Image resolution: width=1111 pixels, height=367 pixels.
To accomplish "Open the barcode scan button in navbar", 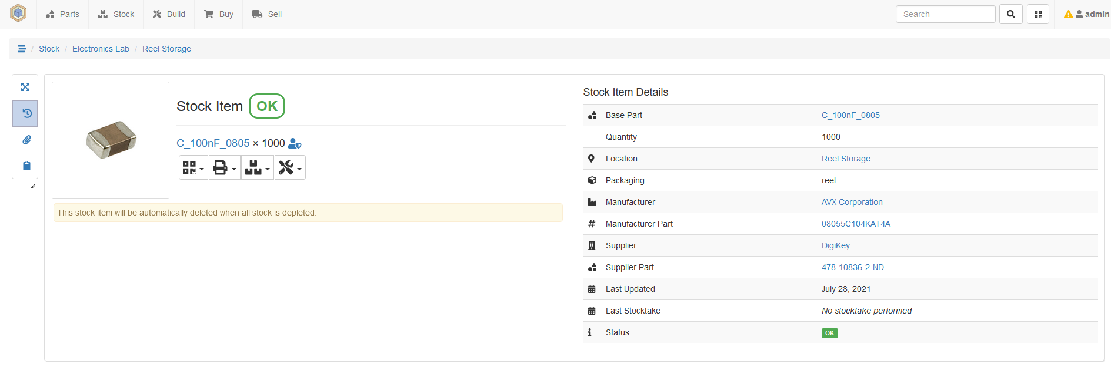I will 1037,14.
